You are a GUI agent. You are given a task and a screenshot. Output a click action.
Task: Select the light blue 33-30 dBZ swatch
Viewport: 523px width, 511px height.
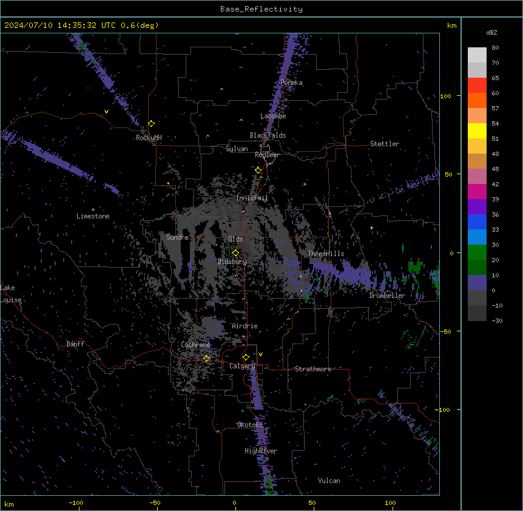[x=477, y=237]
